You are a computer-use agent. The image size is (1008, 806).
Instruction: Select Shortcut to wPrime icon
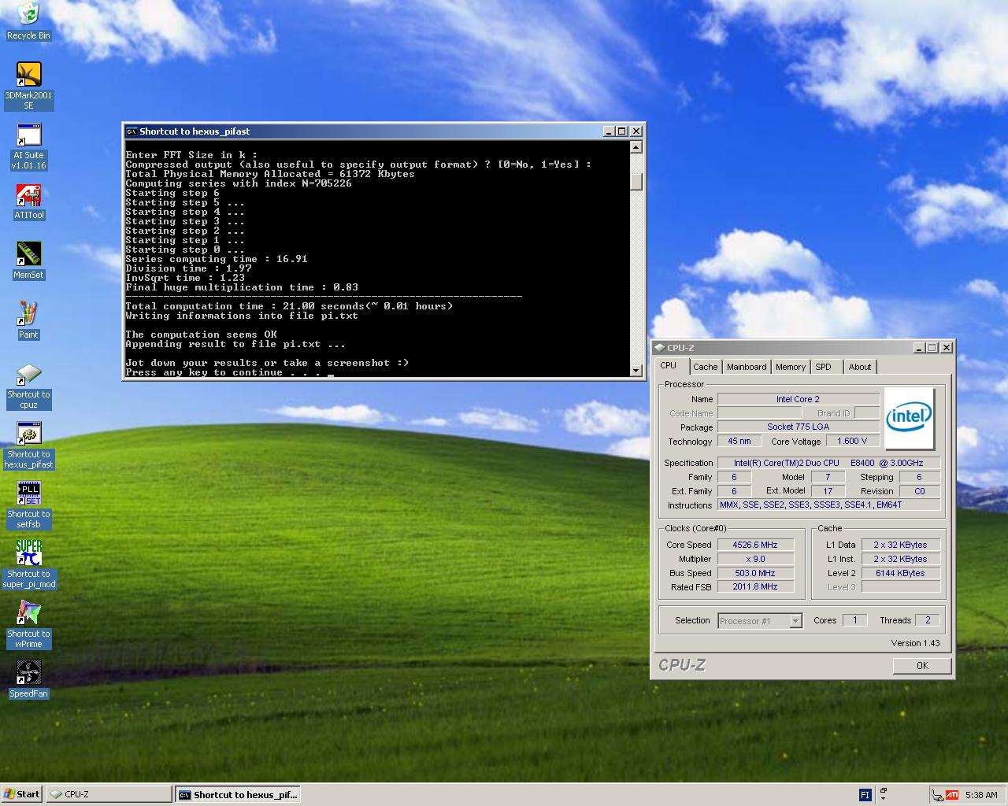point(28,626)
